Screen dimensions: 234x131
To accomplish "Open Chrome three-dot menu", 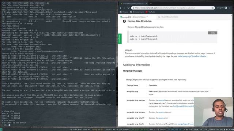I will tap(230, 8).
